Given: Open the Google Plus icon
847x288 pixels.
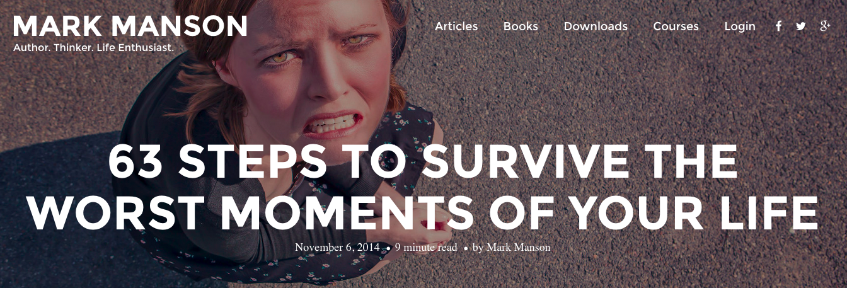Looking at the screenshot, I should (x=825, y=26).
